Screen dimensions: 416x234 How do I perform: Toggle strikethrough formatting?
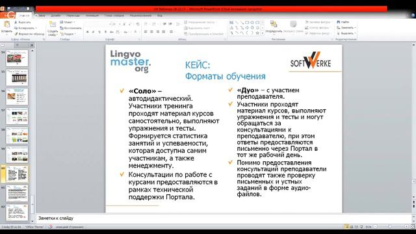pyautogui.click(x=112, y=32)
